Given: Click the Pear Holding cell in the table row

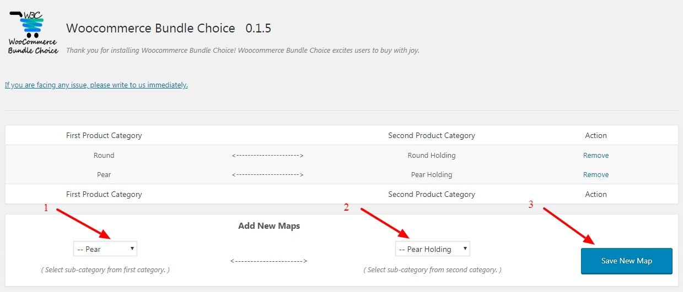Looking at the screenshot, I should (x=432, y=175).
